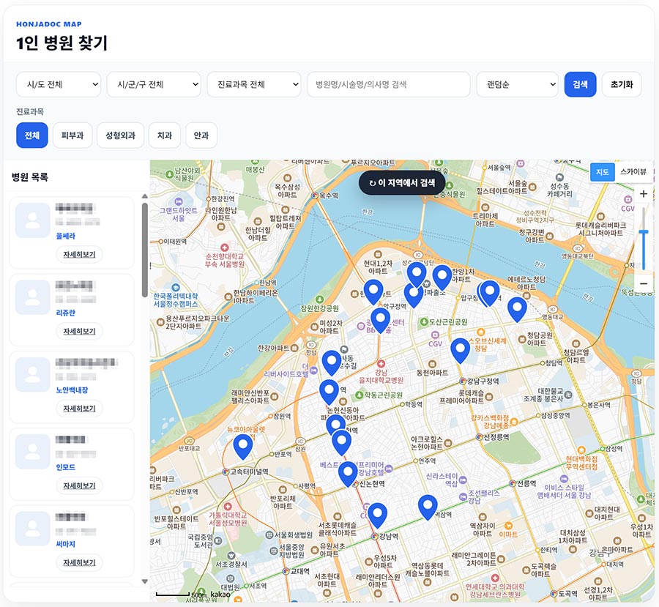Image resolution: width=659 pixels, height=607 pixels.
Task: Click the 병원 목록 heading
Action: pyautogui.click(x=29, y=177)
